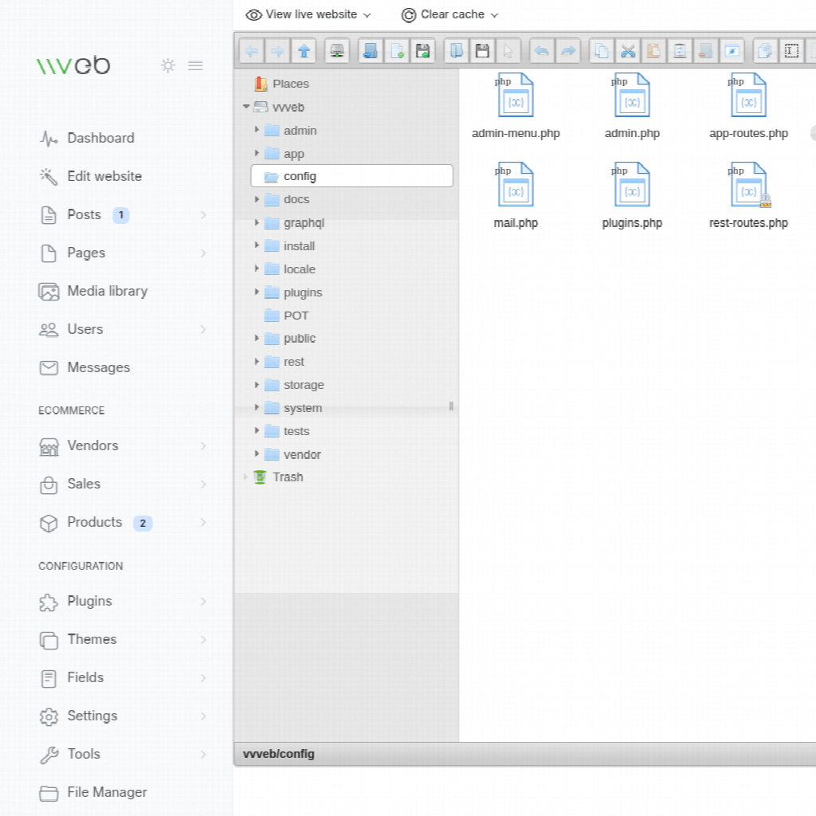816x816 pixels.
Task: Create a new file via toolbar icon
Action: coord(396,51)
